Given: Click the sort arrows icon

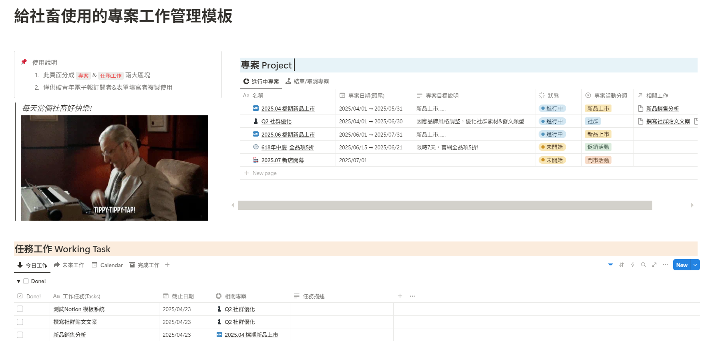Looking at the screenshot, I should point(621,265).
